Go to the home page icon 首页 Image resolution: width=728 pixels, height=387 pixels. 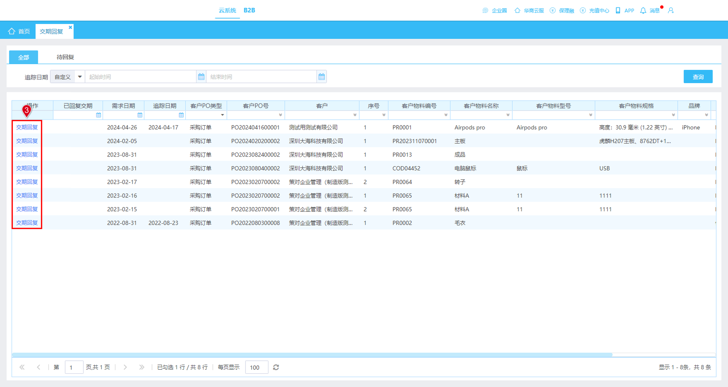tap(12, 31)
